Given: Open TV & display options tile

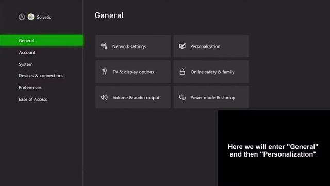Looking at the screenshot, I should pos(133,72).
